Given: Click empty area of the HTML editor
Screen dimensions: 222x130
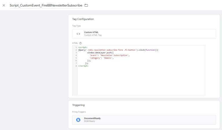Looking at the screenshot, I should (141, 81).
